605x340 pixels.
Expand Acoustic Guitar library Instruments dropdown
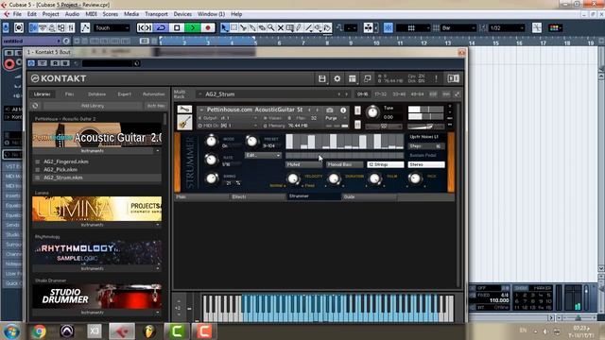96,151
